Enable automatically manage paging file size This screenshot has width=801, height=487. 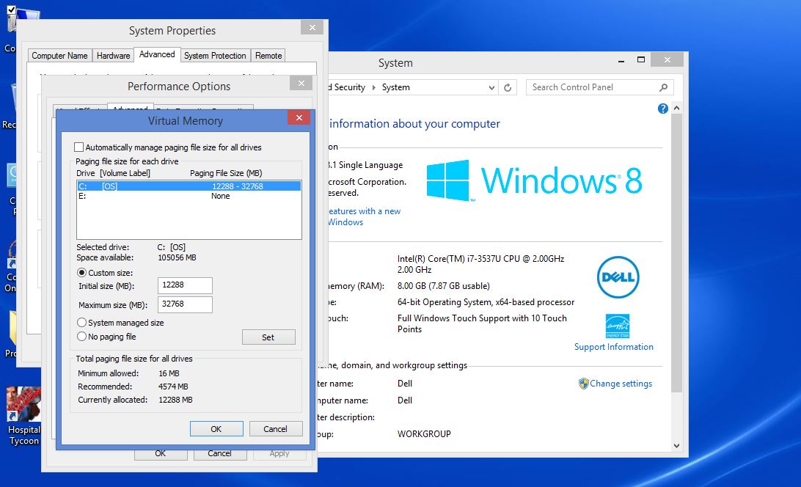coord(78,146)
